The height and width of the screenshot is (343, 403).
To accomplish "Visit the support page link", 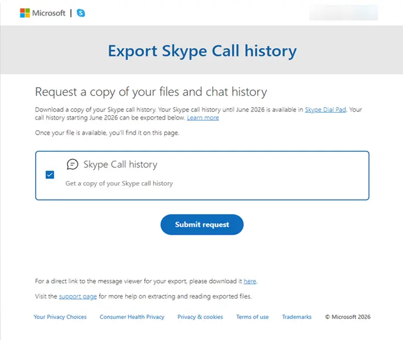I will 78,296.
